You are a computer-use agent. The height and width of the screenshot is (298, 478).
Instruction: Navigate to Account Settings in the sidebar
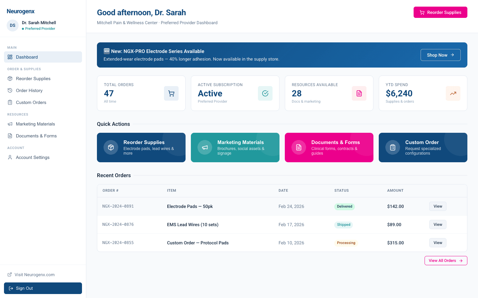tap(32, 157)
